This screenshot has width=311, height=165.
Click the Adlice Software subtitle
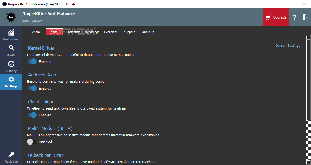point(32,21)
